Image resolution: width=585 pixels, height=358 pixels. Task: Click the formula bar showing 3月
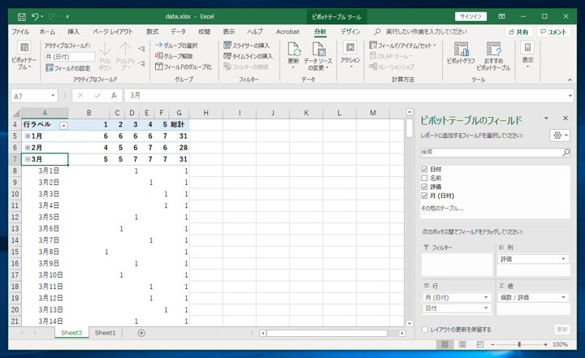346,96
